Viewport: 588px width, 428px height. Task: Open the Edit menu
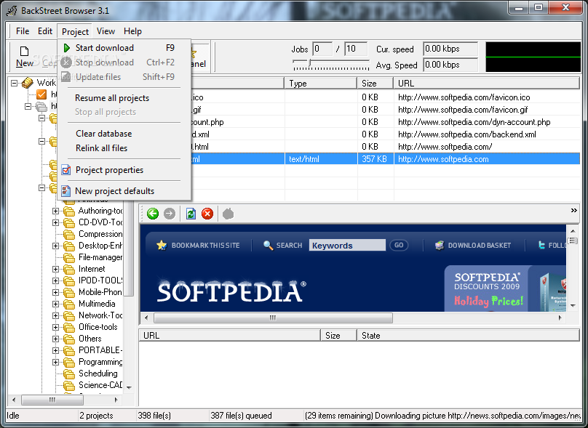(45, 31)
